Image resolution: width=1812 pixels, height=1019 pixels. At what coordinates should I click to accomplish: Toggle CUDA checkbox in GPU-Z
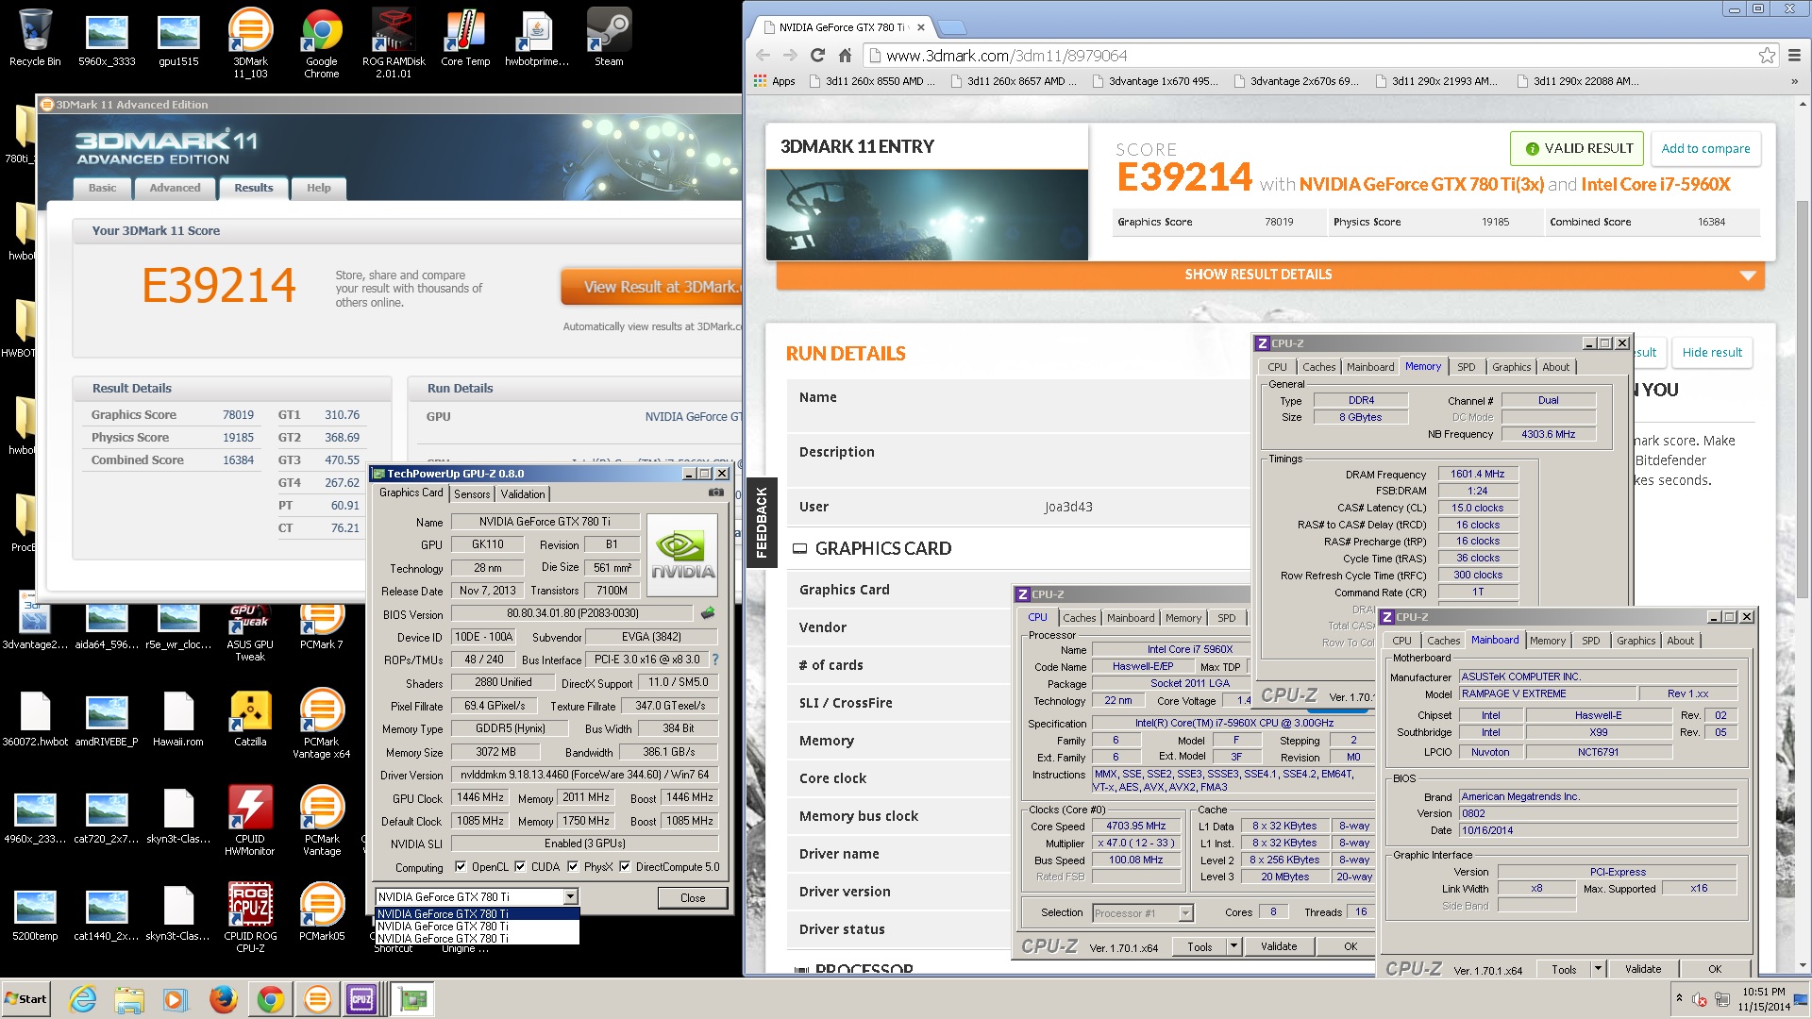pyautogui.click(x=520, y=867)
